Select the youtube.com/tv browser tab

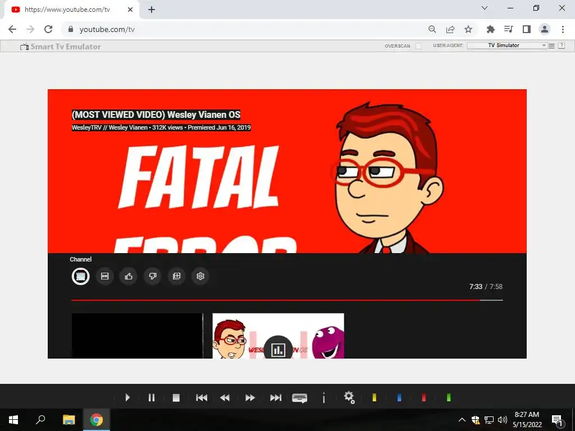[x=72, y=10]
